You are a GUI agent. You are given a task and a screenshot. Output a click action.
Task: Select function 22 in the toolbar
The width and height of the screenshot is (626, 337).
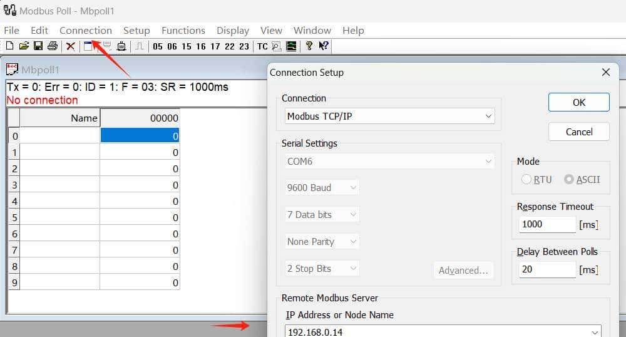(x=230, y=46)
